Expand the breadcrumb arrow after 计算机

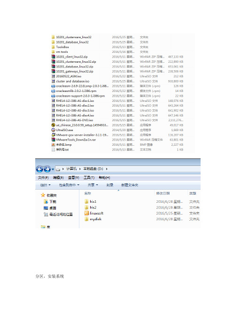point(80,169)
